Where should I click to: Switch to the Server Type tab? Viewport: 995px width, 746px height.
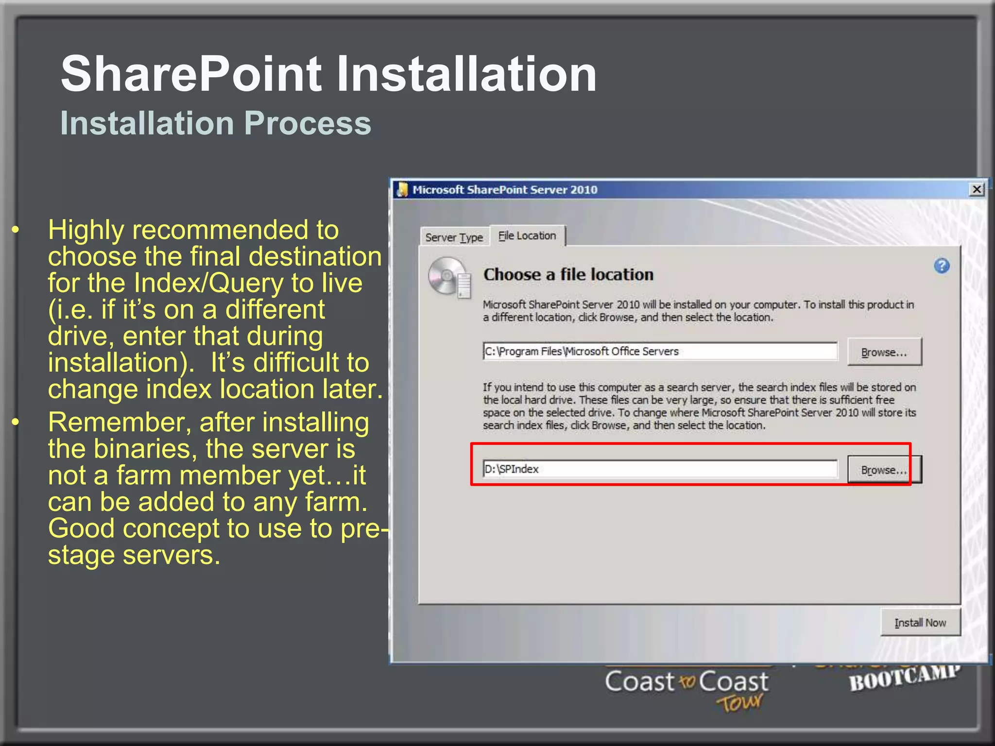(454, 237)
